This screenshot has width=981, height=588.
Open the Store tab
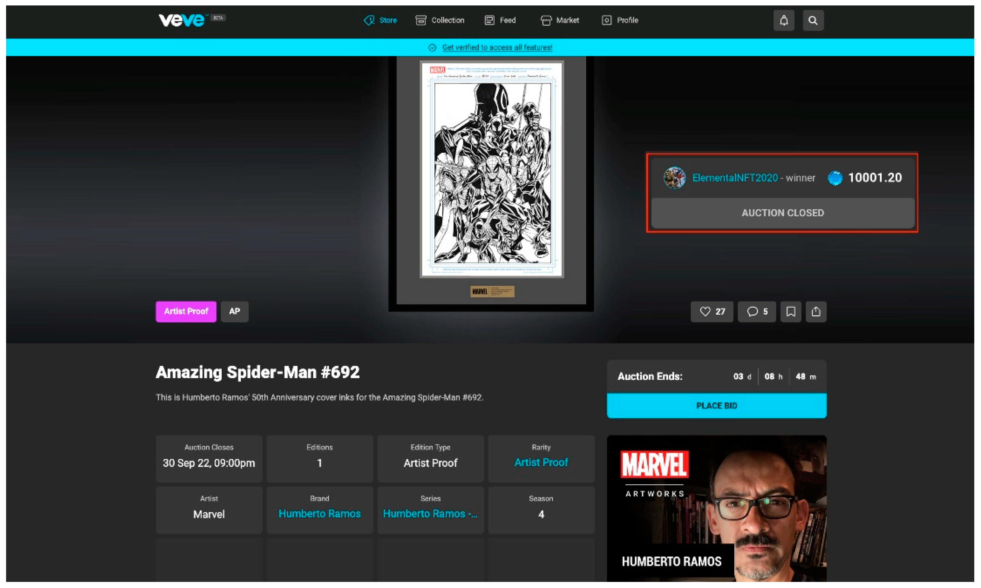pos(380,20)
